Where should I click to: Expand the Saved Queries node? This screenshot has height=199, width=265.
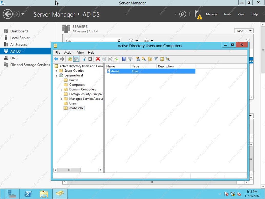point(56,71)
